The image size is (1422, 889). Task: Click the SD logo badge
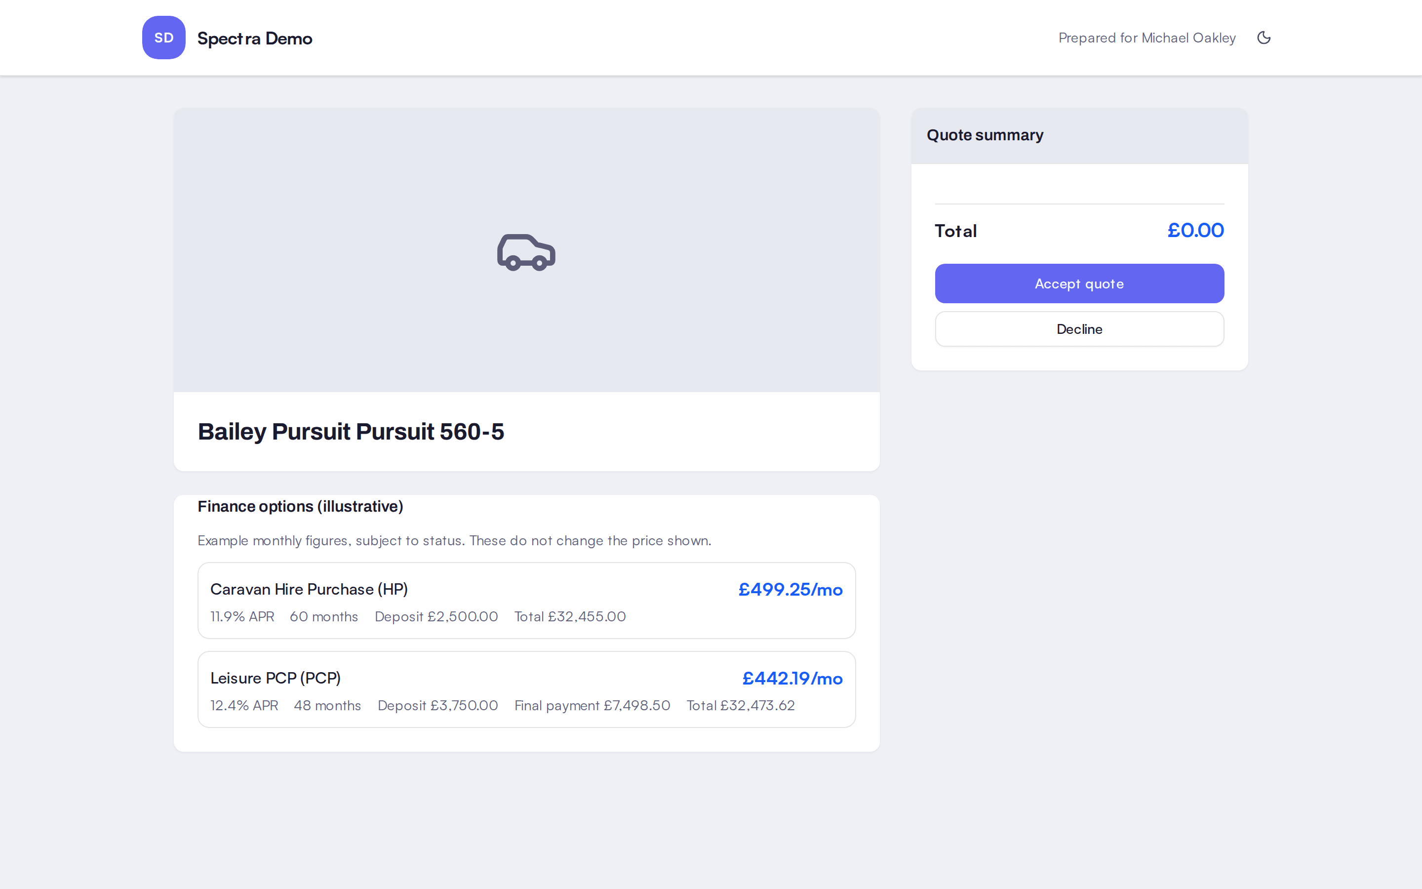[164, 38]
